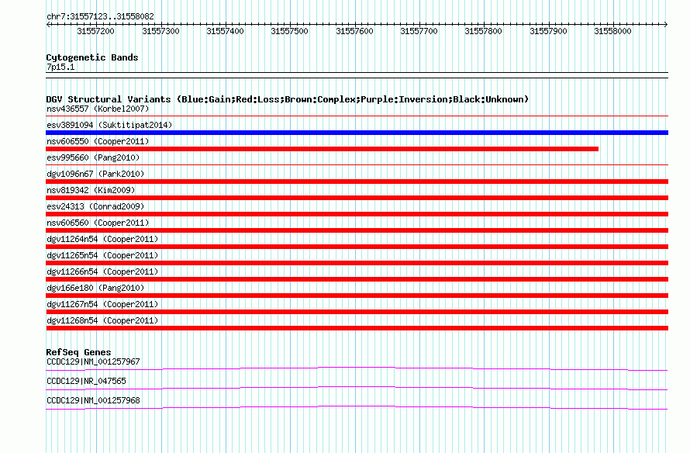Click the red loss bar for dgv11264n54

tap(357, 247)
